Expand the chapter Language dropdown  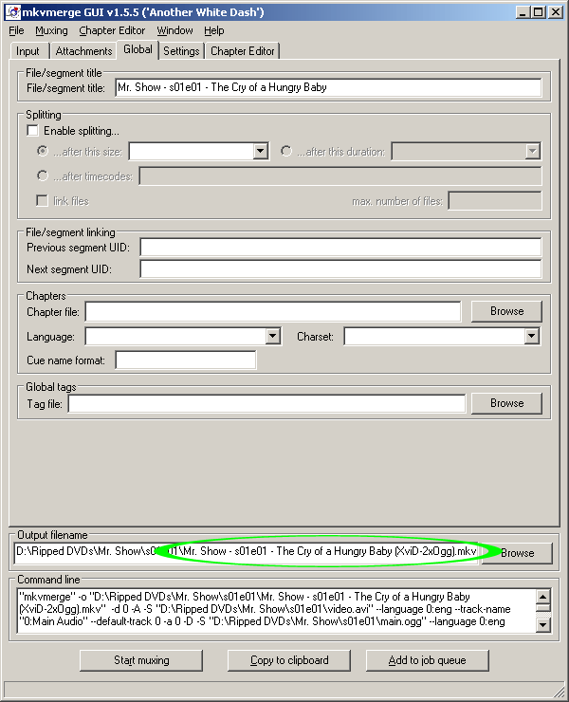[272, 336]
